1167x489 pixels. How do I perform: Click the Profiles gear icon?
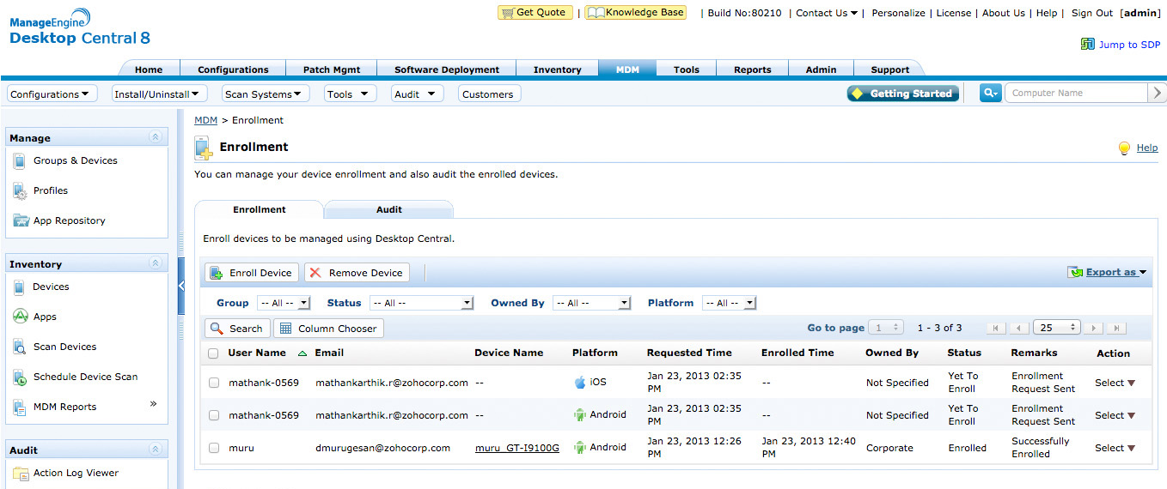coord(20,190)
